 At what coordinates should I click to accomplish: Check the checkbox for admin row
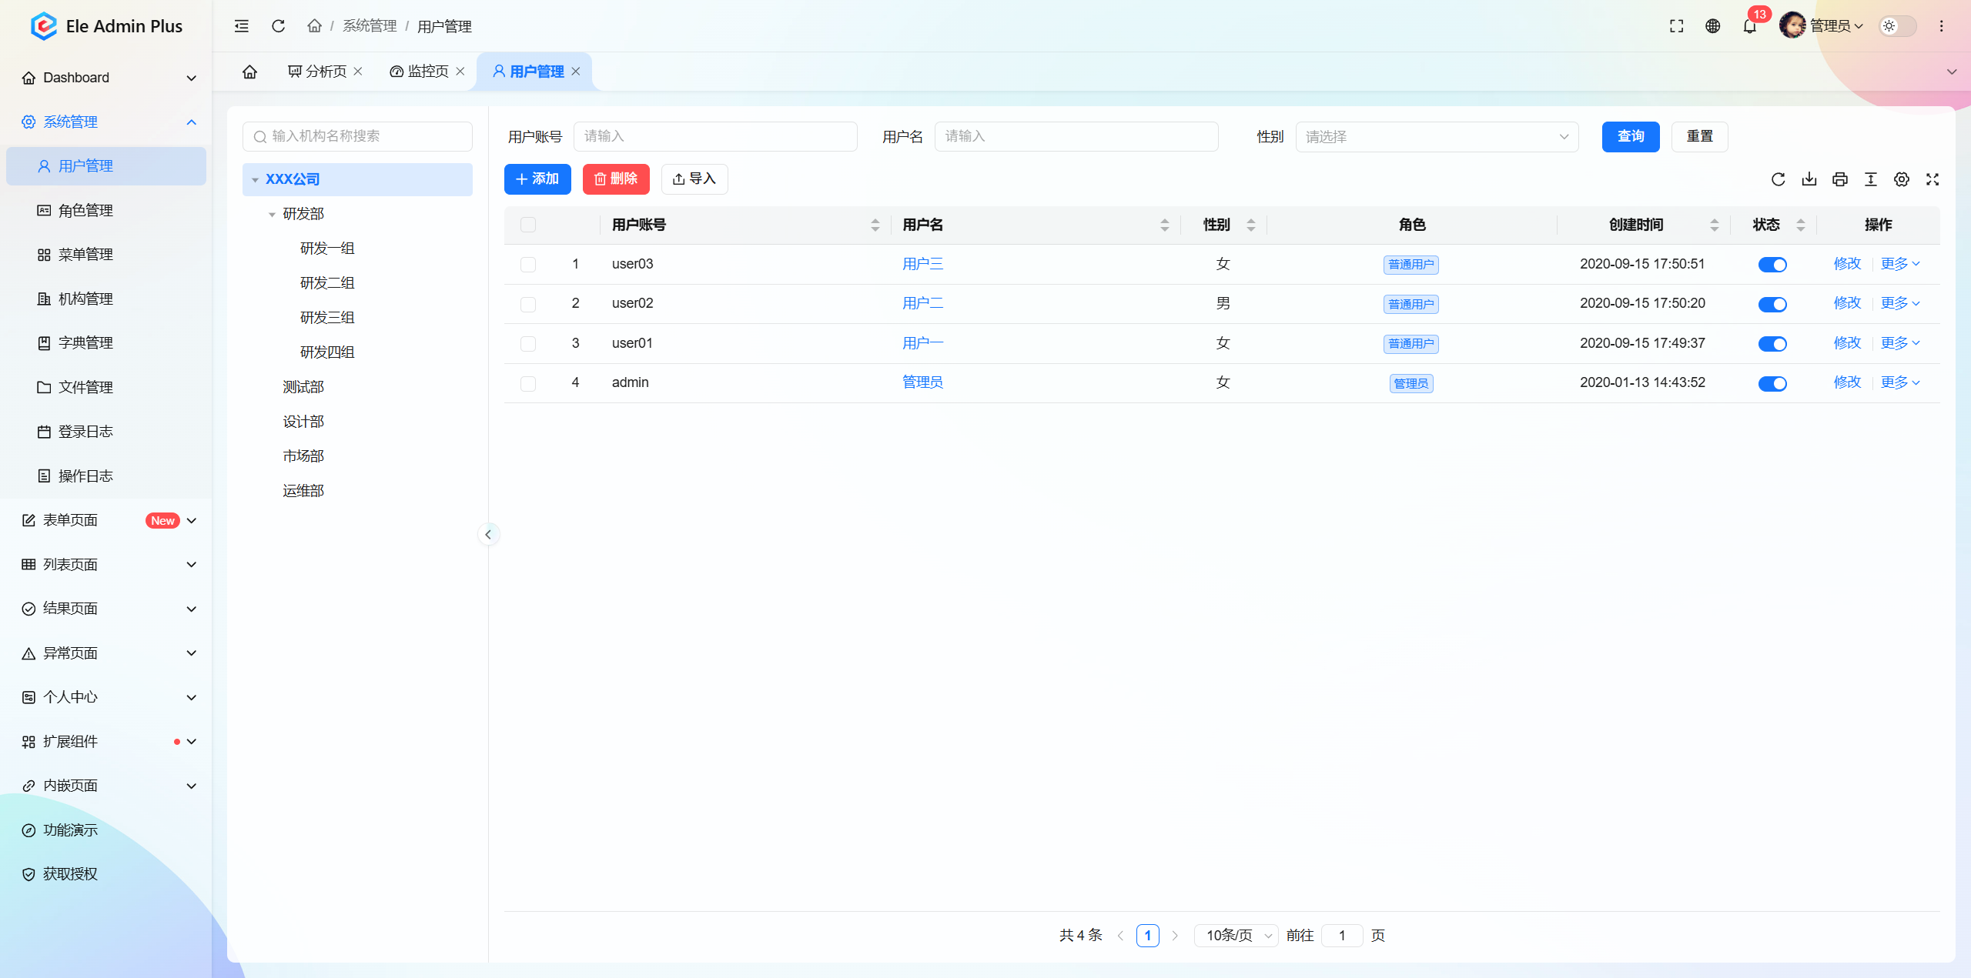(528, 383)
